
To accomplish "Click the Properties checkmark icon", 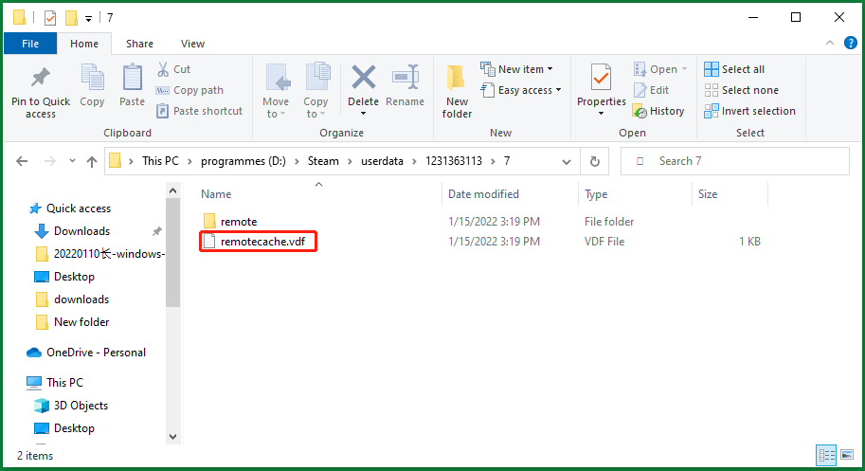I will coord(602,78).
